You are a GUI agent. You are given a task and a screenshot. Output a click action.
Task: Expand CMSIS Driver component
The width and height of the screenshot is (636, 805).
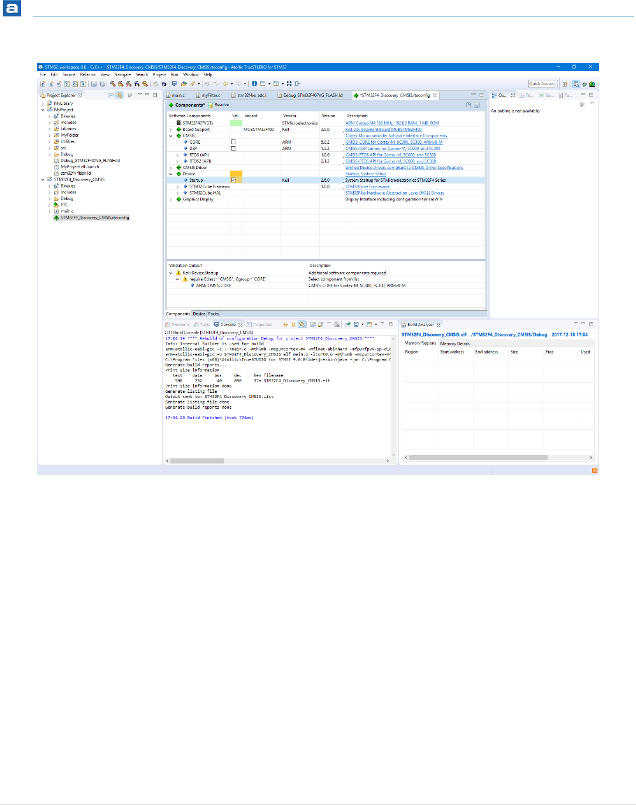click(x=171, y=168)
